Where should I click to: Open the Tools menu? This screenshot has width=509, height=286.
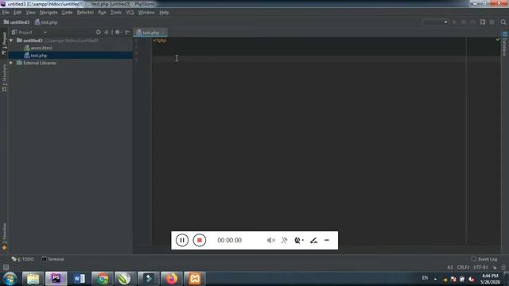click(116, 13)
